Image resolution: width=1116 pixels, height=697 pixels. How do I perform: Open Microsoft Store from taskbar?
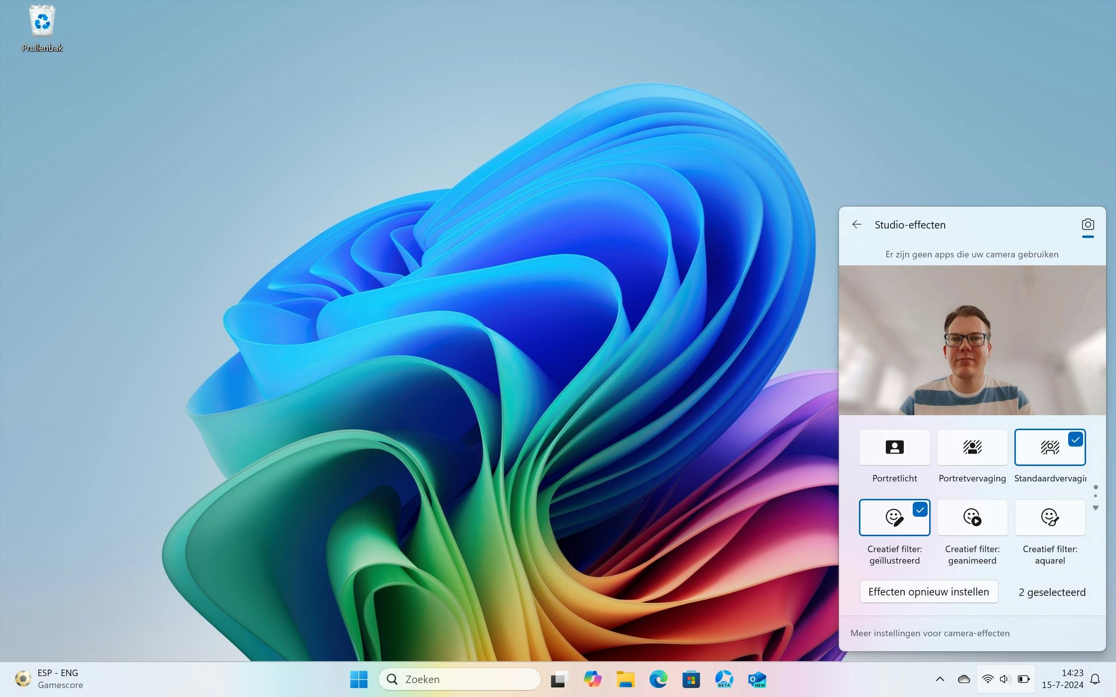point(691,679)
